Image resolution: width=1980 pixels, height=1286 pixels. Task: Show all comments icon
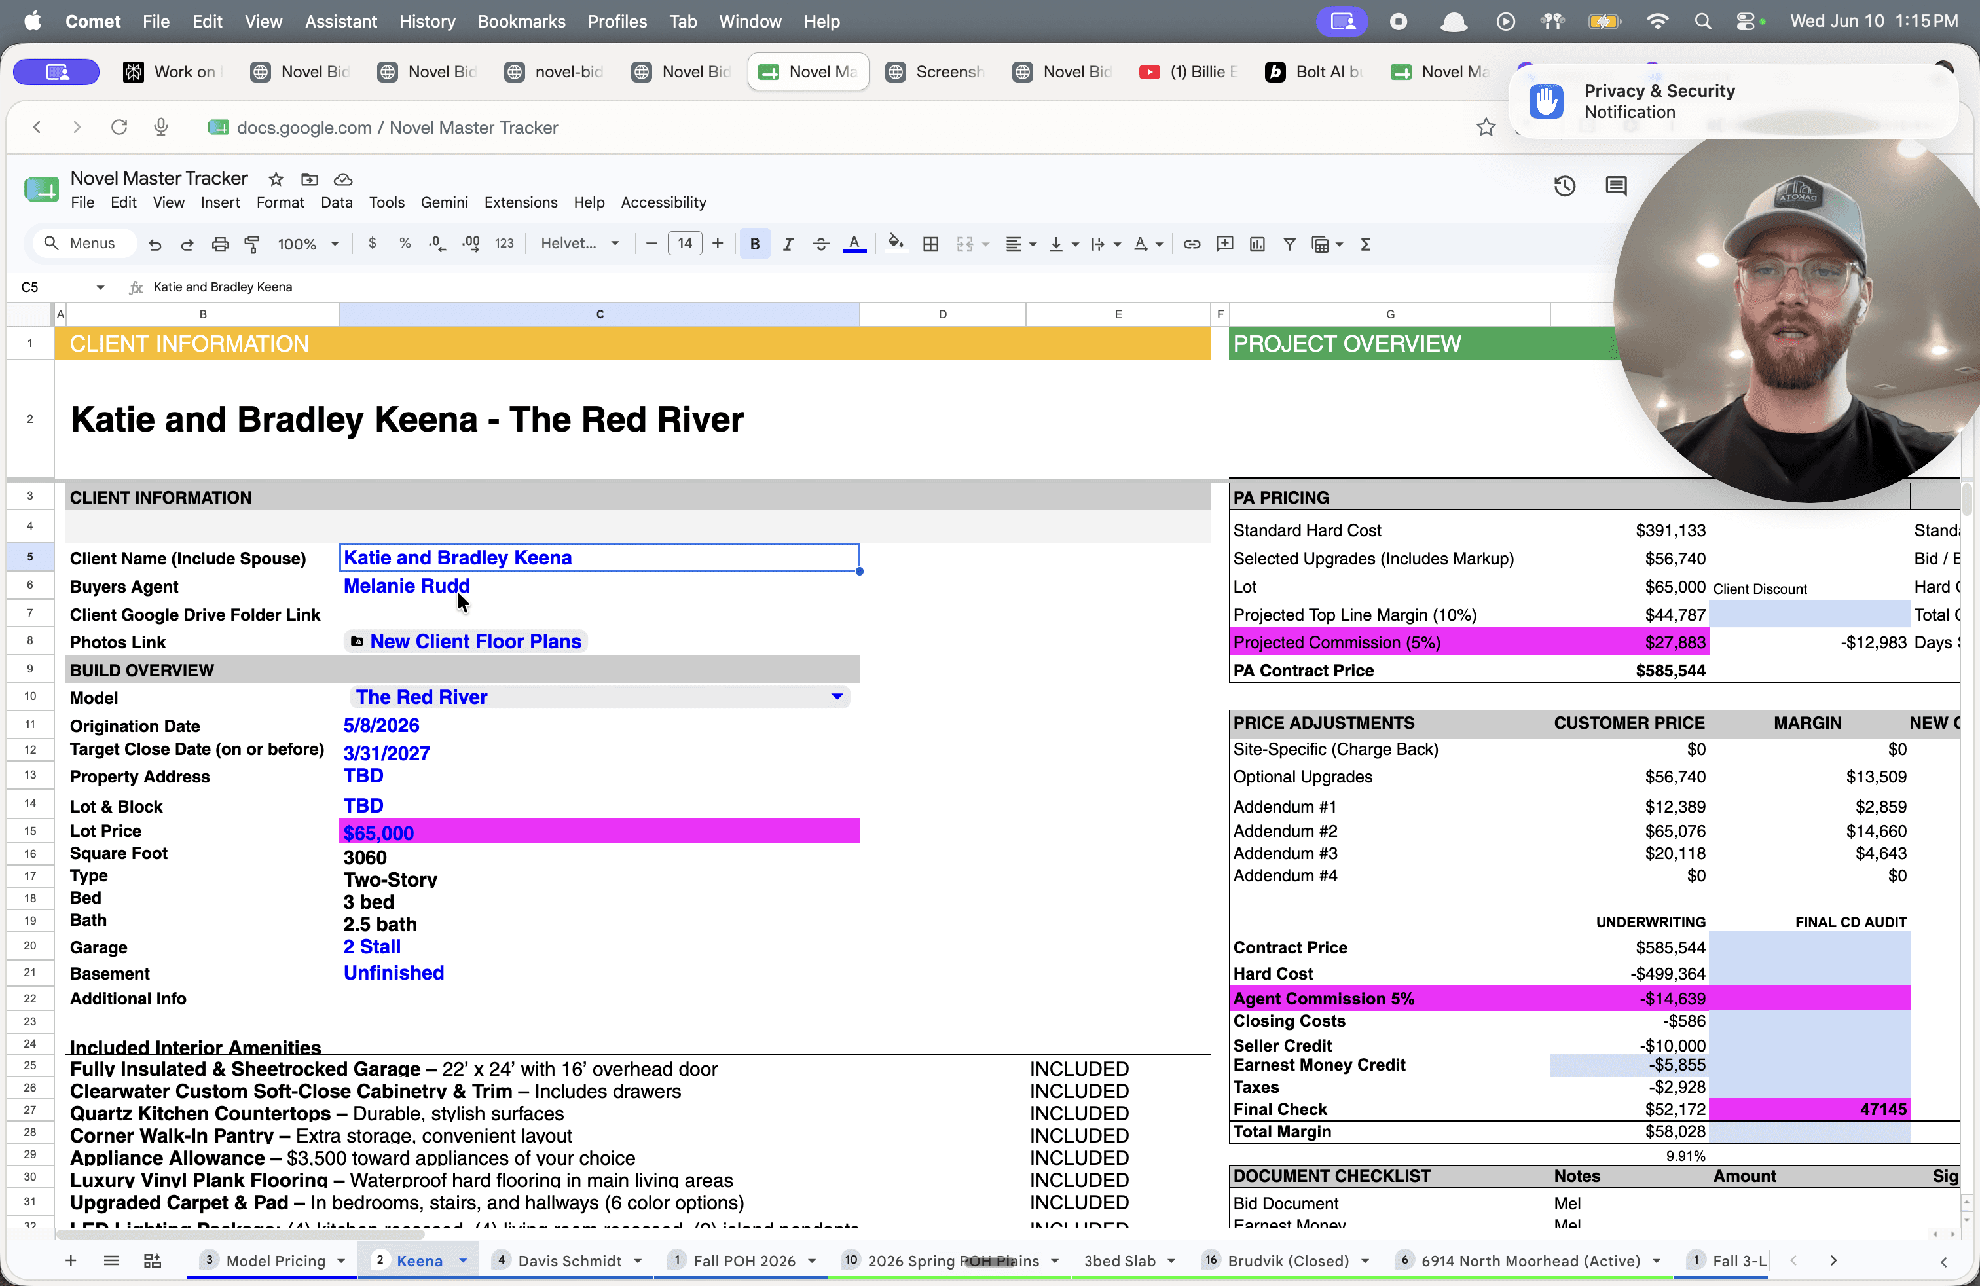[1615, 187]
